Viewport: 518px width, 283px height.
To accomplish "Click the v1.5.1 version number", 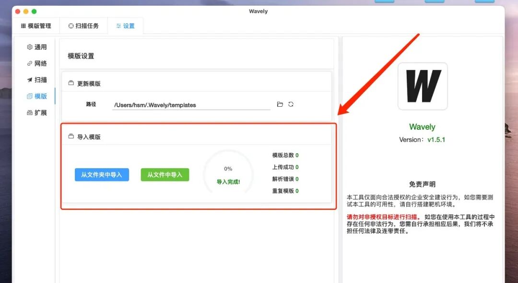I will tap(436, 139).
